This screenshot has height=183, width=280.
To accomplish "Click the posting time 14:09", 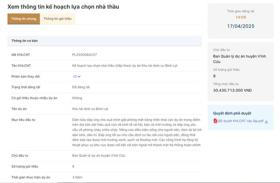I will click(x=241, y=17).
